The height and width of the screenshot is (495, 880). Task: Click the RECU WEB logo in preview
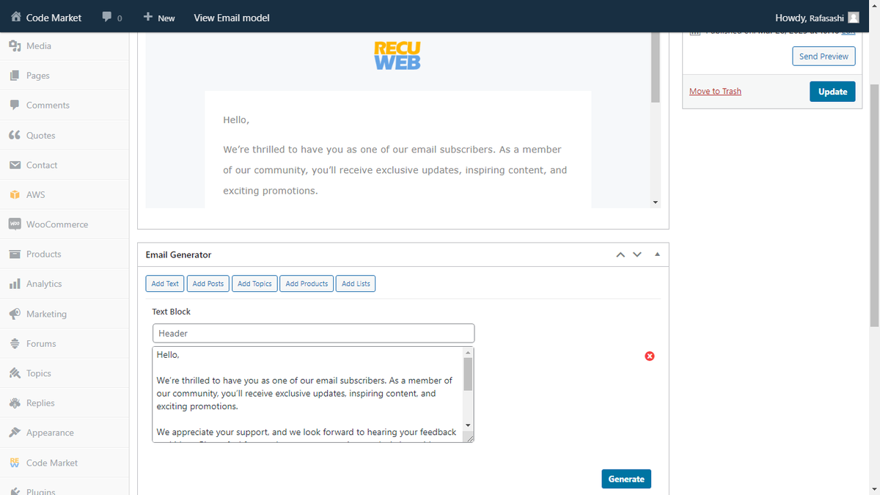coord(397,55)
